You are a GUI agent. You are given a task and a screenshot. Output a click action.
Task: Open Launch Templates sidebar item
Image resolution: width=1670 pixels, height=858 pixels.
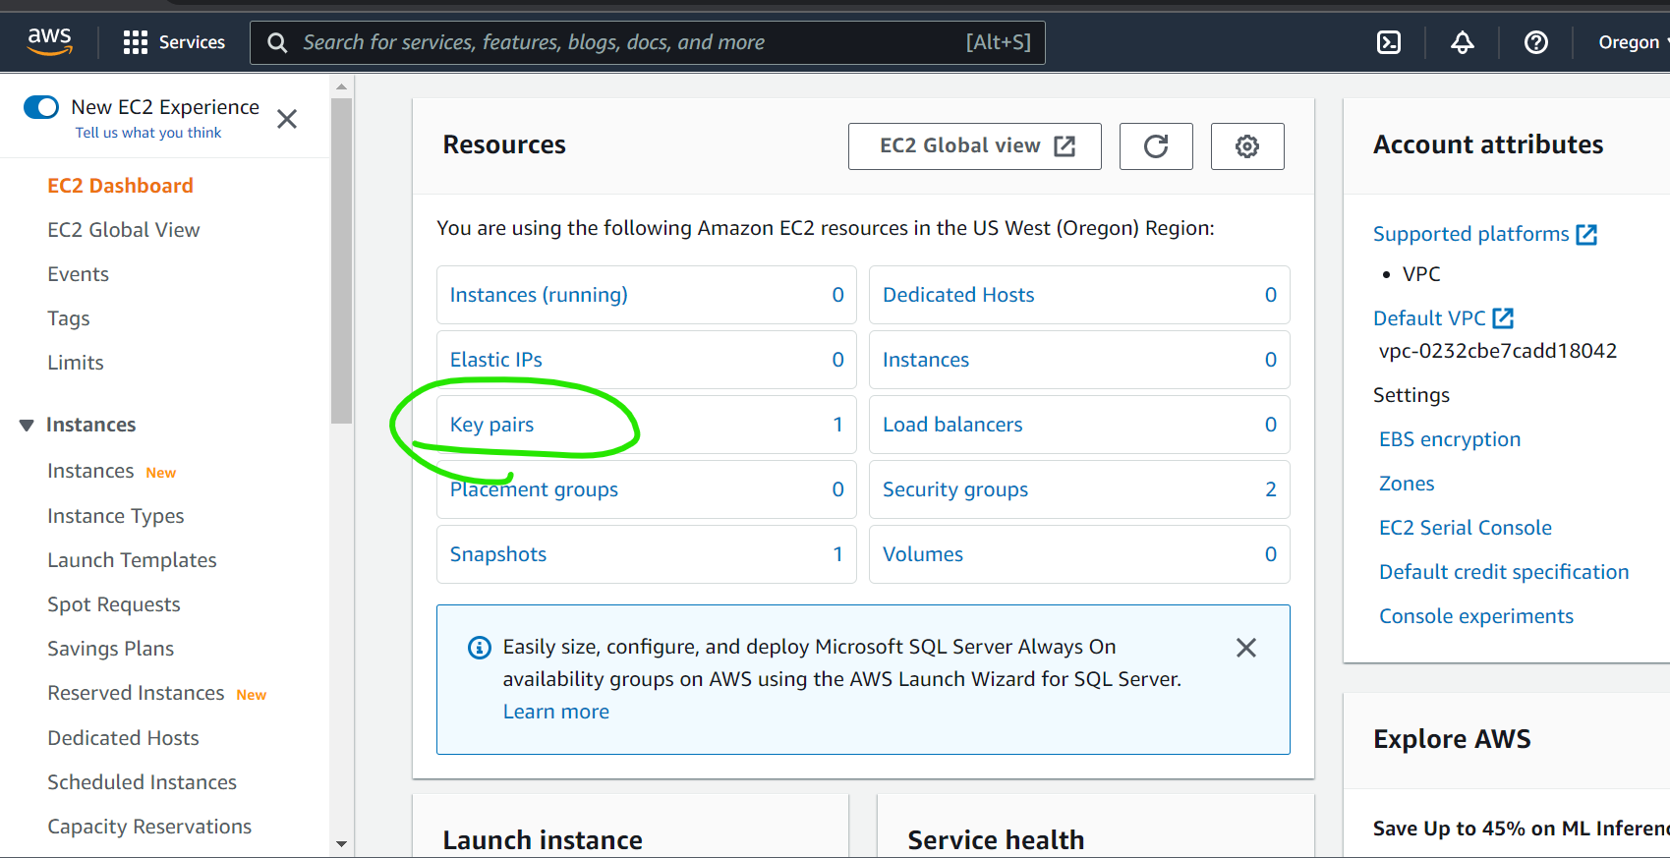coord(133,560)
